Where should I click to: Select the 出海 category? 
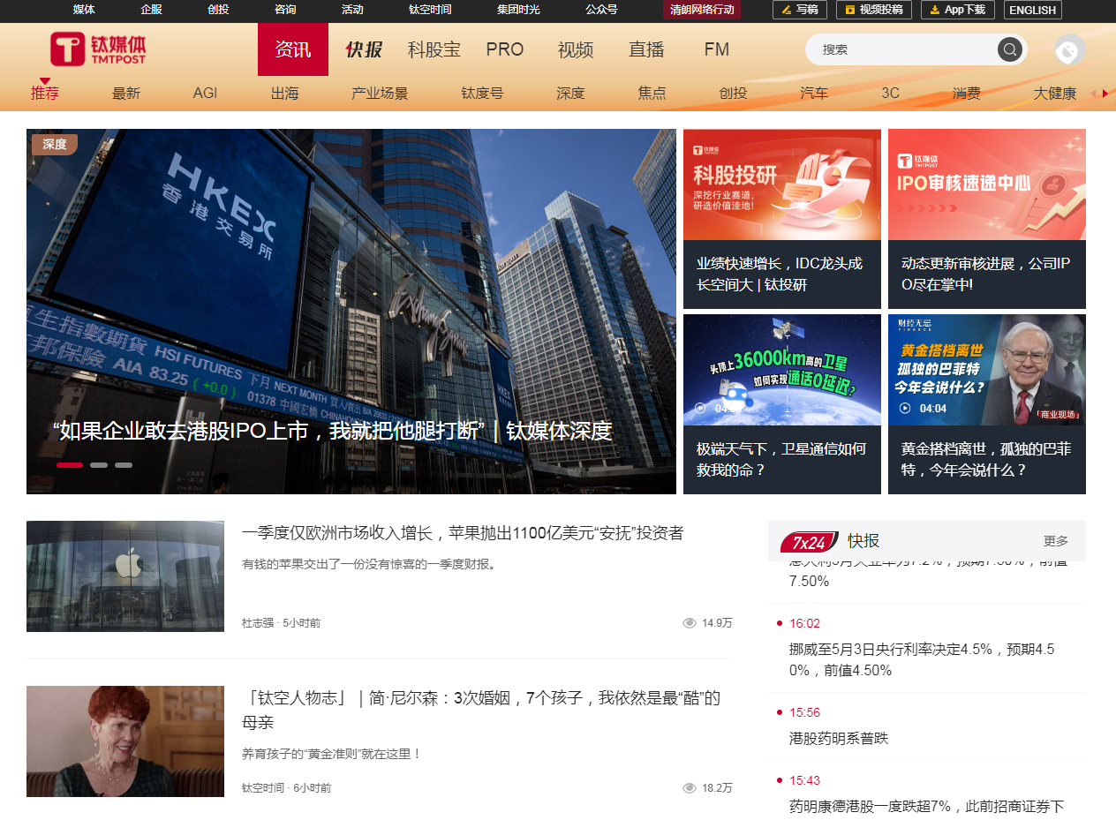284,93
